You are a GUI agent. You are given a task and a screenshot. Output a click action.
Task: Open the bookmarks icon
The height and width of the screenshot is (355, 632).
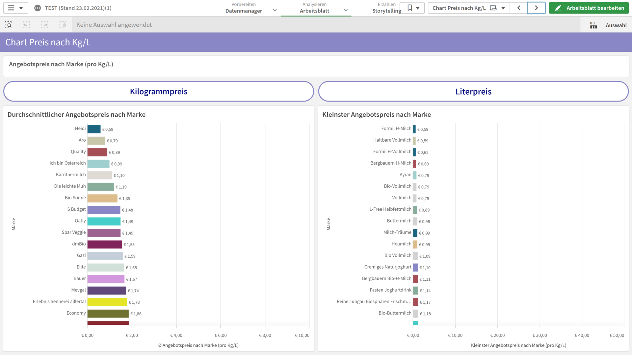[x=409, y=8]
